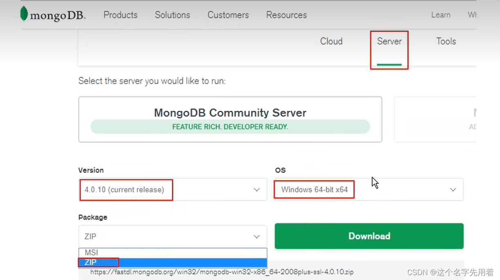Choose MSI from the package list

coord(172,253)
